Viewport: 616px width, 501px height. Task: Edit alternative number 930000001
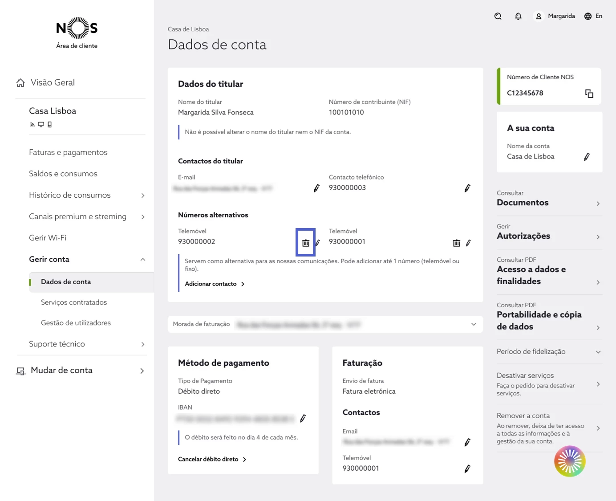pyautogui.click(x=468, y=243)
